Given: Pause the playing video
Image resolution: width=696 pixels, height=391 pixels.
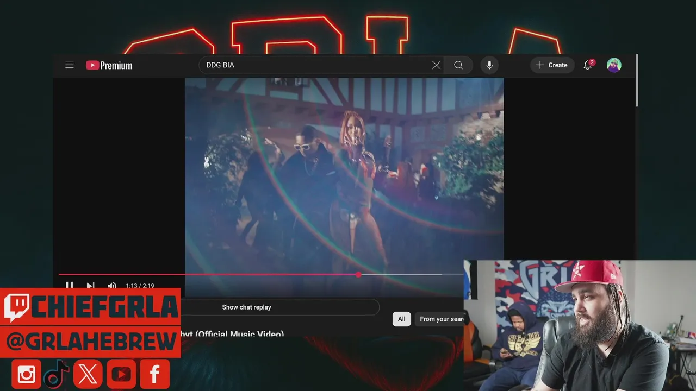Looking at the screenshot, I should 69,286.
